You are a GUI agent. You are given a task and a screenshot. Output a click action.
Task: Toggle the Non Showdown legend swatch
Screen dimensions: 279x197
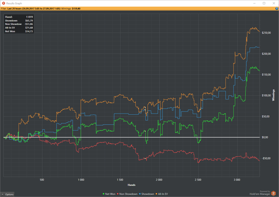click(x=118, y=194)
